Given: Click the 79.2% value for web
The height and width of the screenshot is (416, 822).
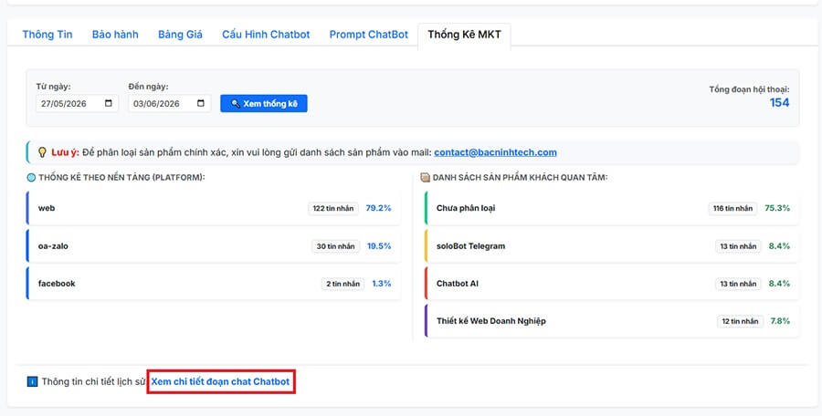Looking at the screenshot, I should pyautogui.click(x=378, y=208).
